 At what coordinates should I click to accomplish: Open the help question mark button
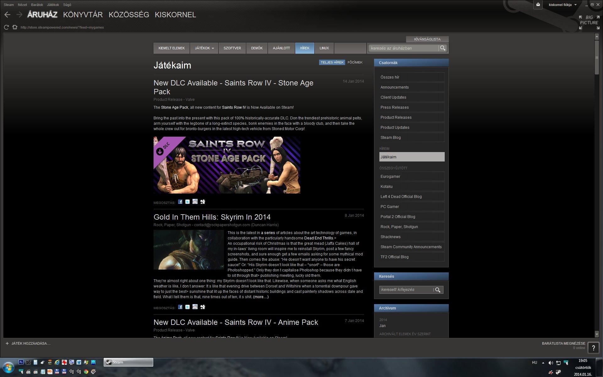point(593,348)
